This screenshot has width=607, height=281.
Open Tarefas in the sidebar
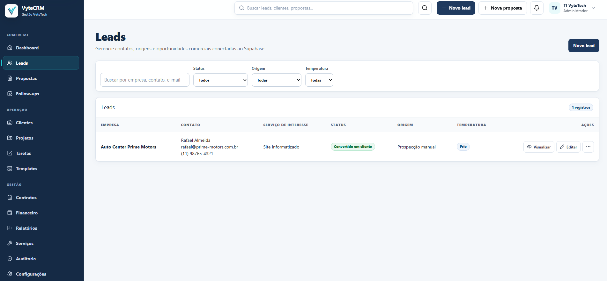pos(41,153)
